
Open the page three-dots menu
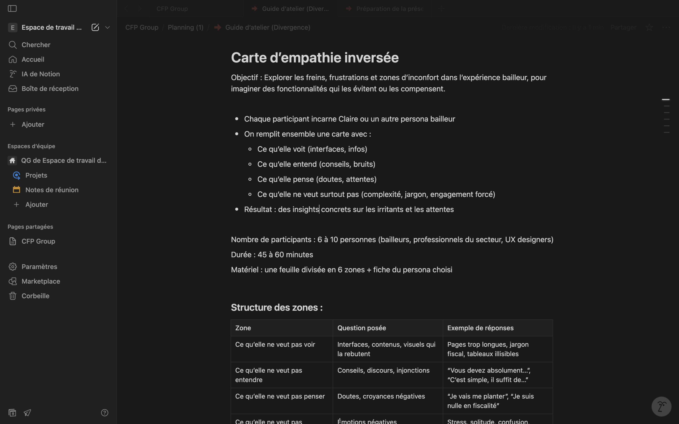[666, 27]
